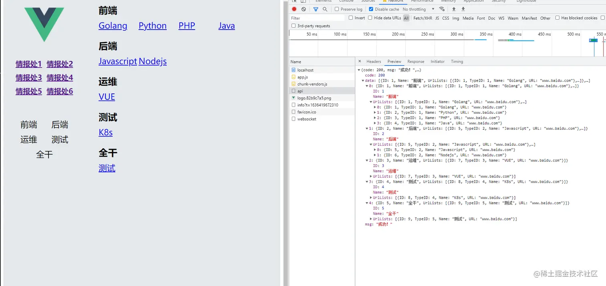The height and width of the screenshot is (286, 606).
Task: Select info?t=1636419672310 request
Action: tap(322, 105)
